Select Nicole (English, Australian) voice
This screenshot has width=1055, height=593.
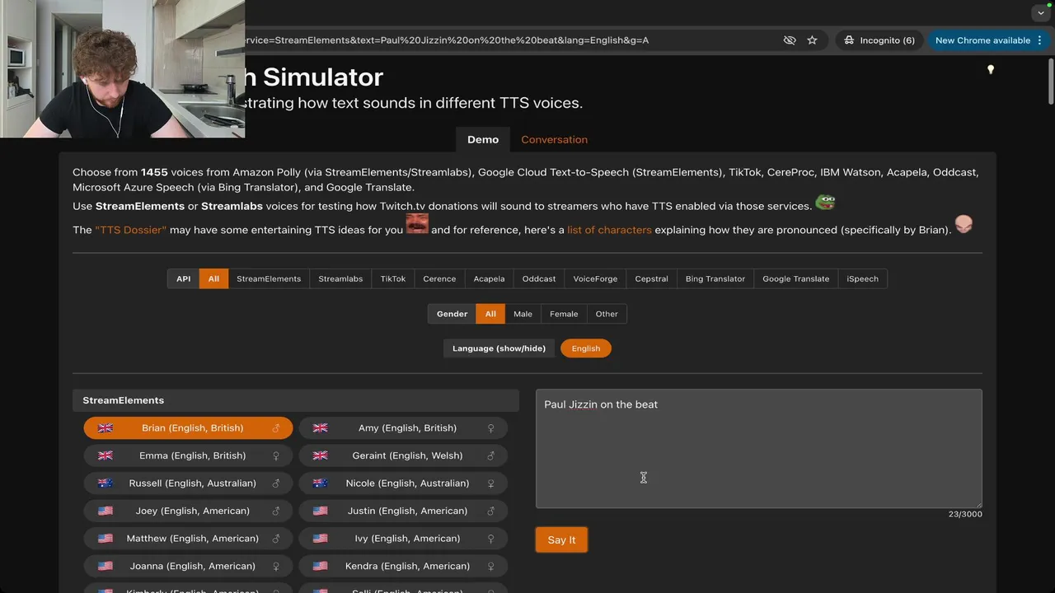click(403, 483)
